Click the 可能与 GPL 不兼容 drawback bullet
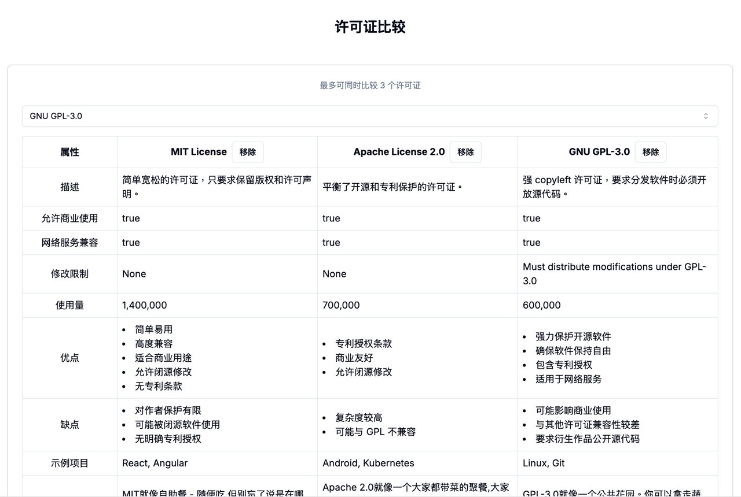The image size is (741, 497). [x=375, y=432]
